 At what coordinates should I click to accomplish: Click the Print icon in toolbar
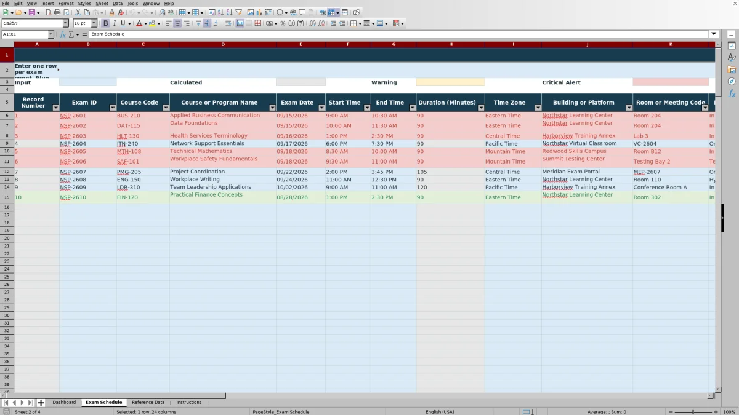coord(57,12)
